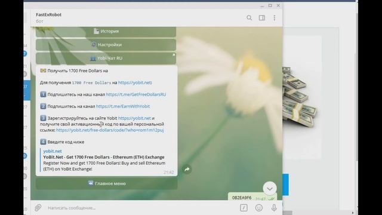Jump to latest with down chevron button
The height and width of the screenshot is (215, 382).
click(x=270, y=189)
